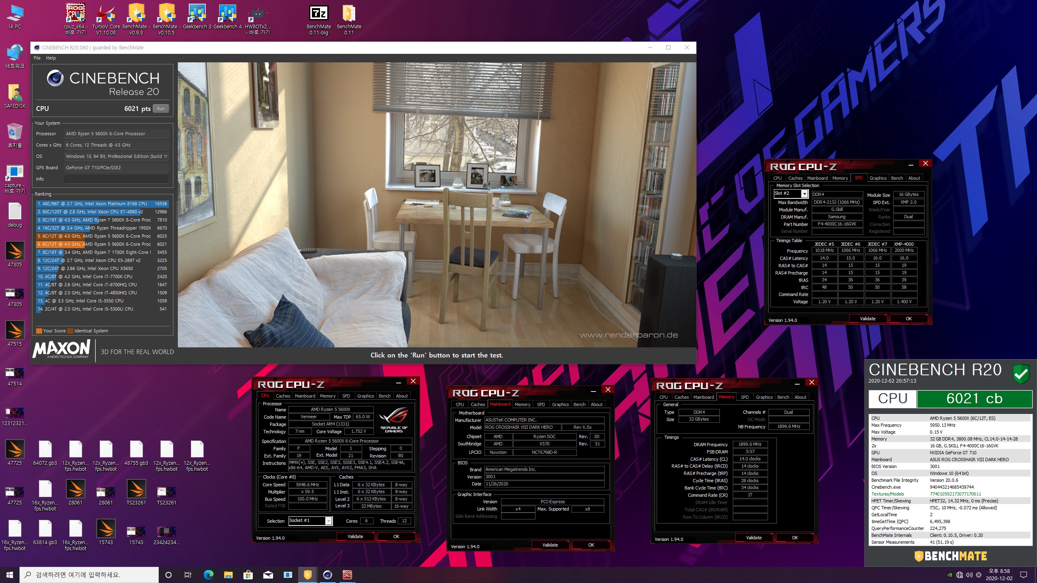Open File Explorer from the taskbar

tap(228, 574)
